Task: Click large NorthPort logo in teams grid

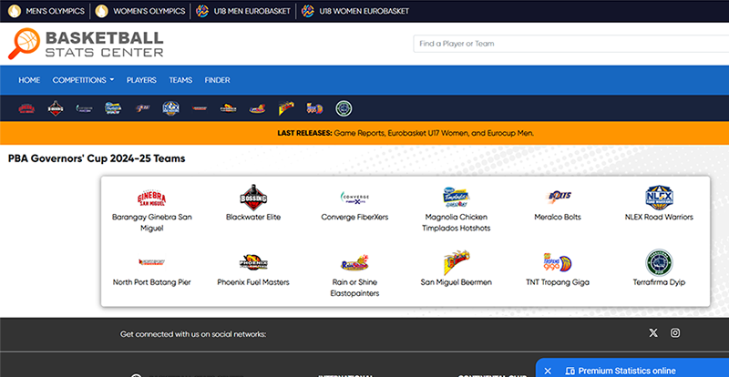Action: pyautogui.click(x=151, y=262)
